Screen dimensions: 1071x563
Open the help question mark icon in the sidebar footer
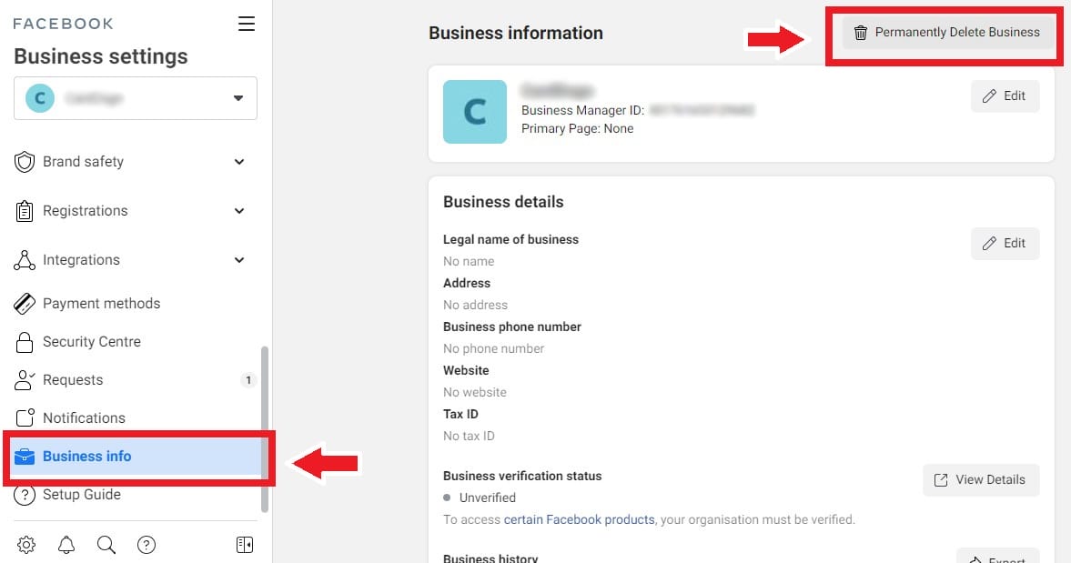click(x=147, y=545)
